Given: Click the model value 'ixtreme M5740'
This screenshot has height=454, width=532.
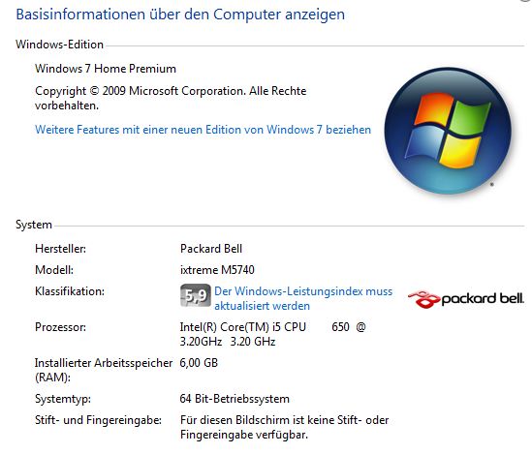Looking at the screenshot, I should 217,270.
